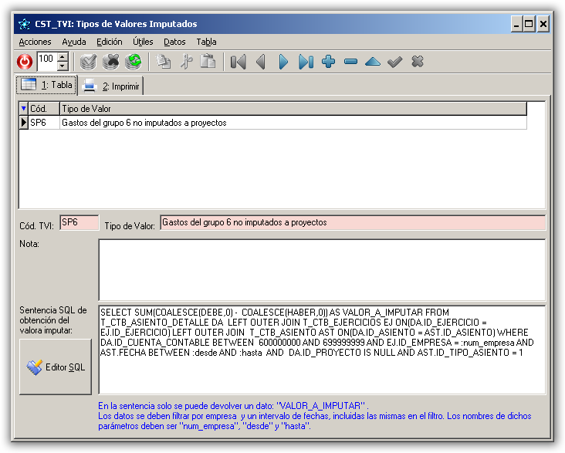Open the grid column selector triangle
The image size is (565, 453).
[x=23, y=109]
